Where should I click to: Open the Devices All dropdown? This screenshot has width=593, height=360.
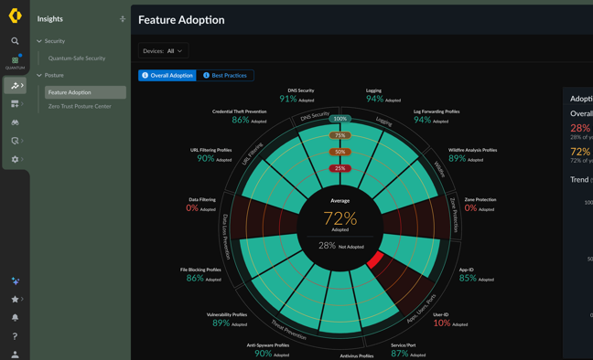point(163,50)
